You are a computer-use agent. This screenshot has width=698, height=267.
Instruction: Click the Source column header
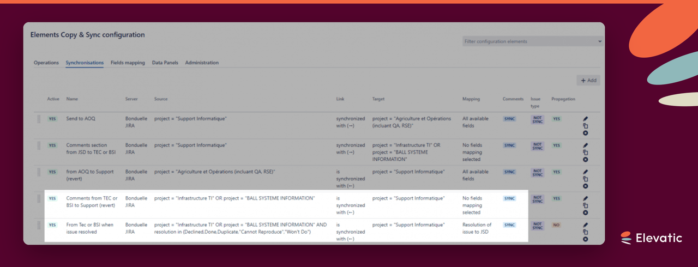click(161, 99)
